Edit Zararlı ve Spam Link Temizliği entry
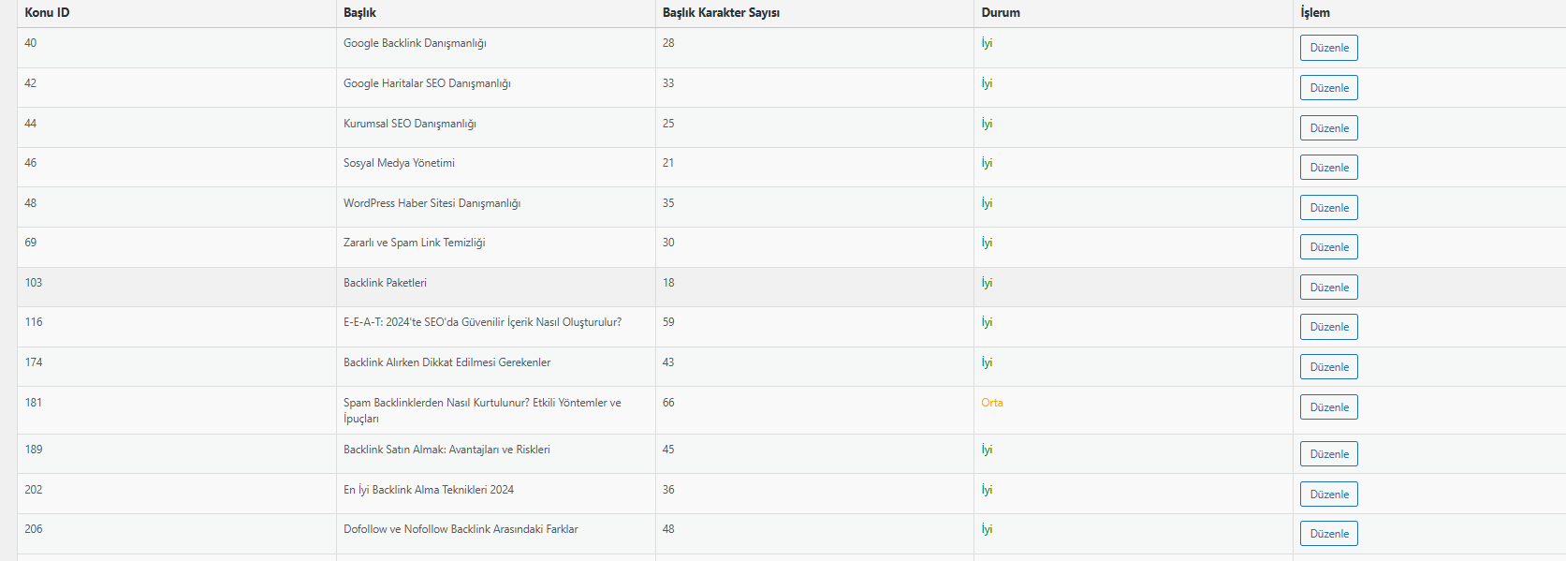The height and width of the screenshot is (561, 1566). click(1328, 247)
